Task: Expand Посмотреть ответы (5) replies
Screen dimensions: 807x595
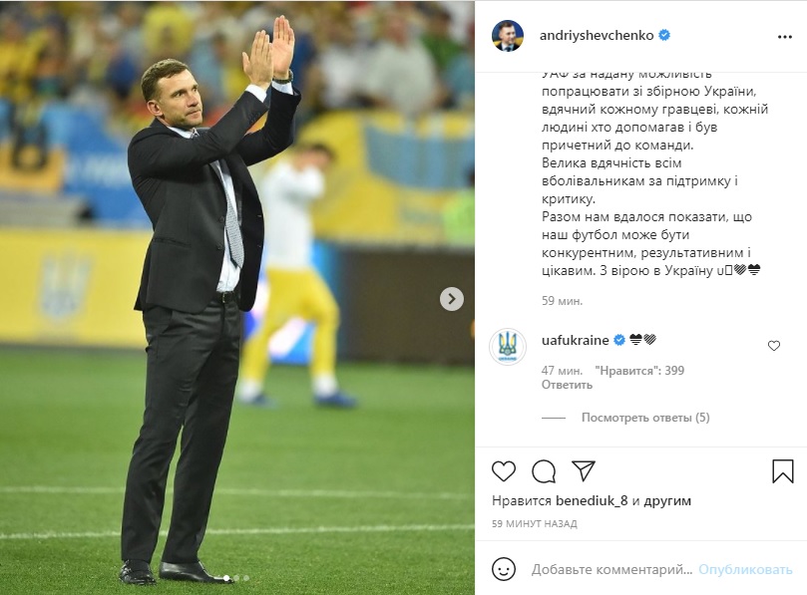Action: pos(645,418)
